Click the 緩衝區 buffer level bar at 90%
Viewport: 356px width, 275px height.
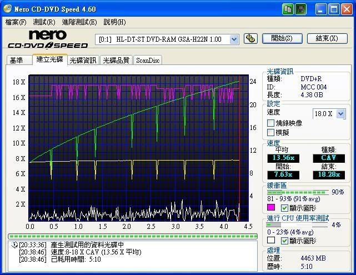click(298, 193)
